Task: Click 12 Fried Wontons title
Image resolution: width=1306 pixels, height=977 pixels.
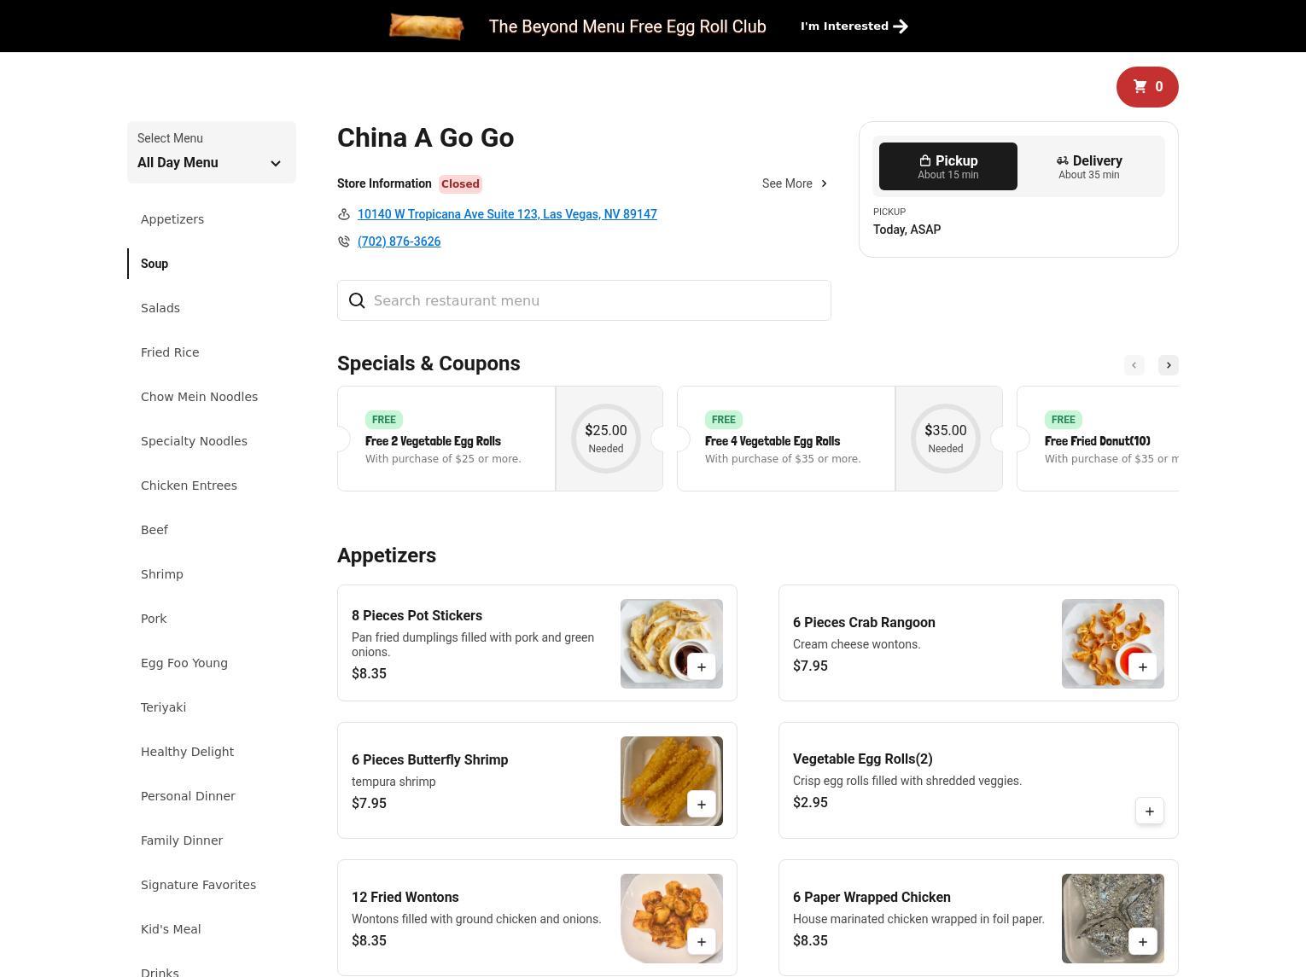Action: pyautogui.click(x=405, y=898)
